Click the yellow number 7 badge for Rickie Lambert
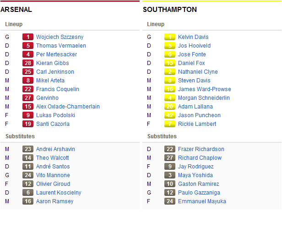The image size is (282, 238). tap(170, 124)
